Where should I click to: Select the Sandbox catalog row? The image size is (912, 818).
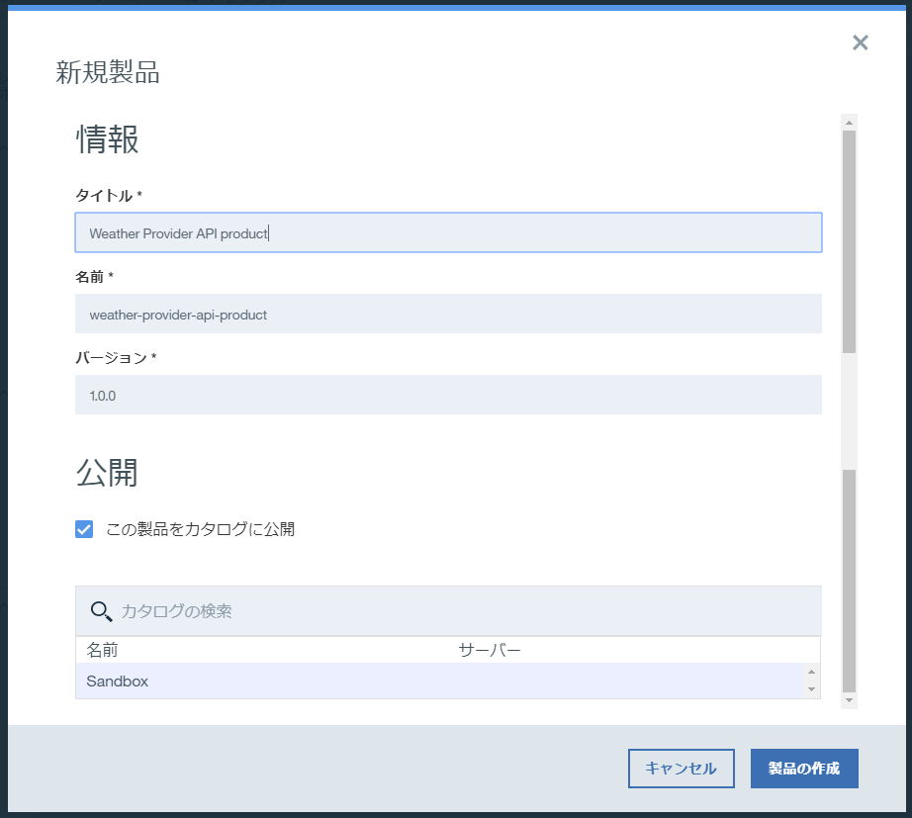point(440,681)
